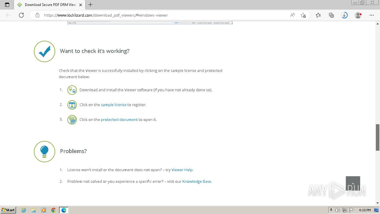Click the volume speaker tray icon

coord(338,210)
